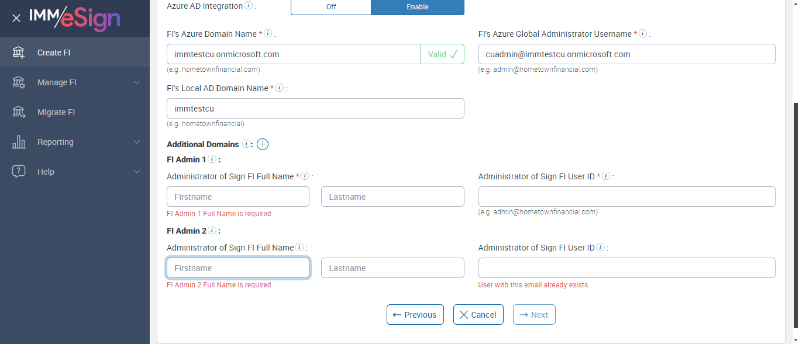The height and width of the screenshot is (344, 799).
Task: Click the Cancel button
Action: [x=478, y=314]
